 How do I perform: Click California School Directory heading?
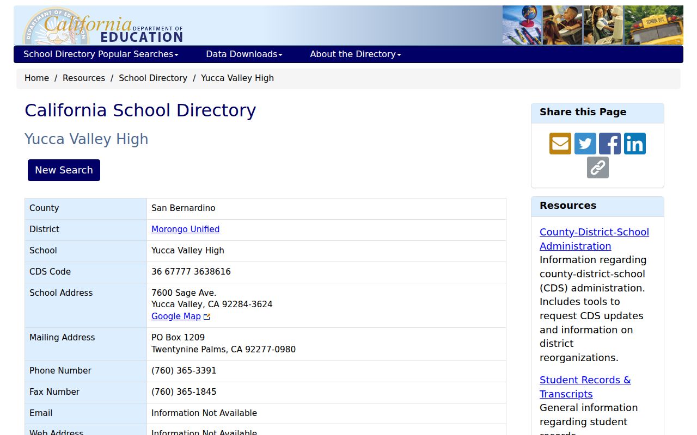pyautogui.click(x=140, y=110)
